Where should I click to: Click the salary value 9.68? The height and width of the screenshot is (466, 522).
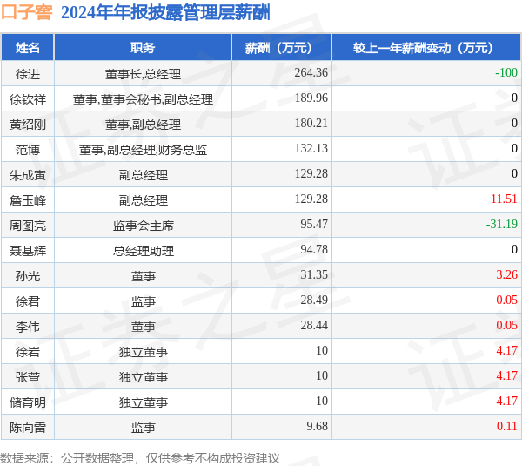click(317, 427)
